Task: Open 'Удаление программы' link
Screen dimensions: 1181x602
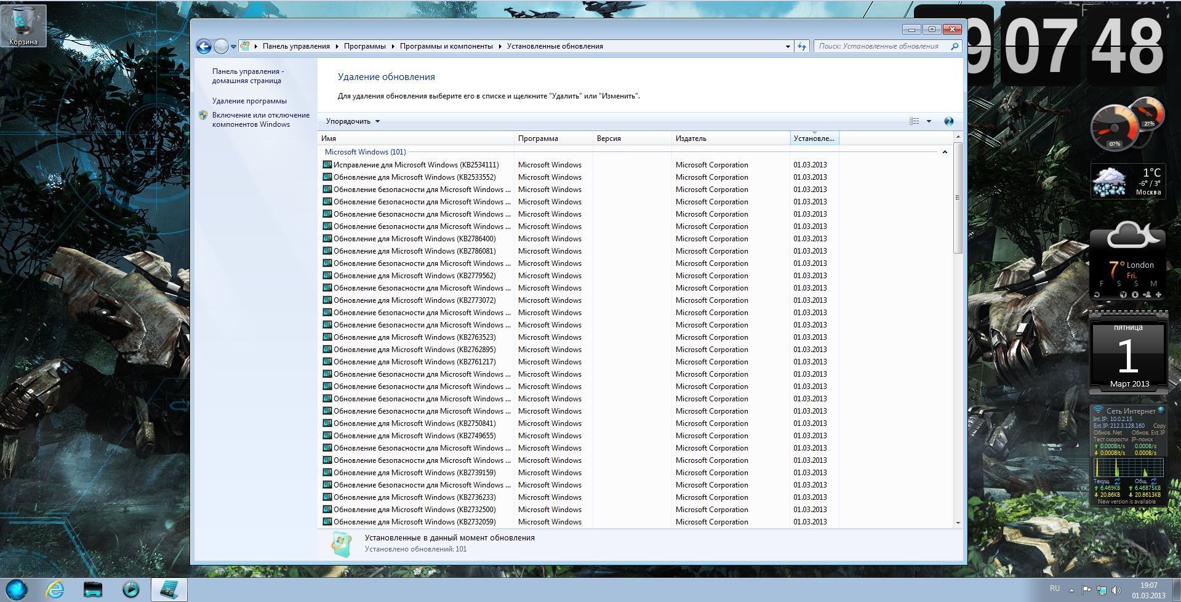Action: click(249, 101)
